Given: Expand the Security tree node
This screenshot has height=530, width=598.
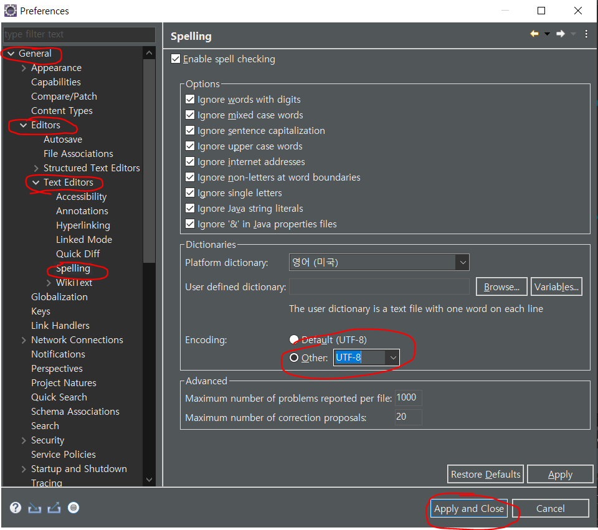Looking at the screenshot, I should point(24,440).
